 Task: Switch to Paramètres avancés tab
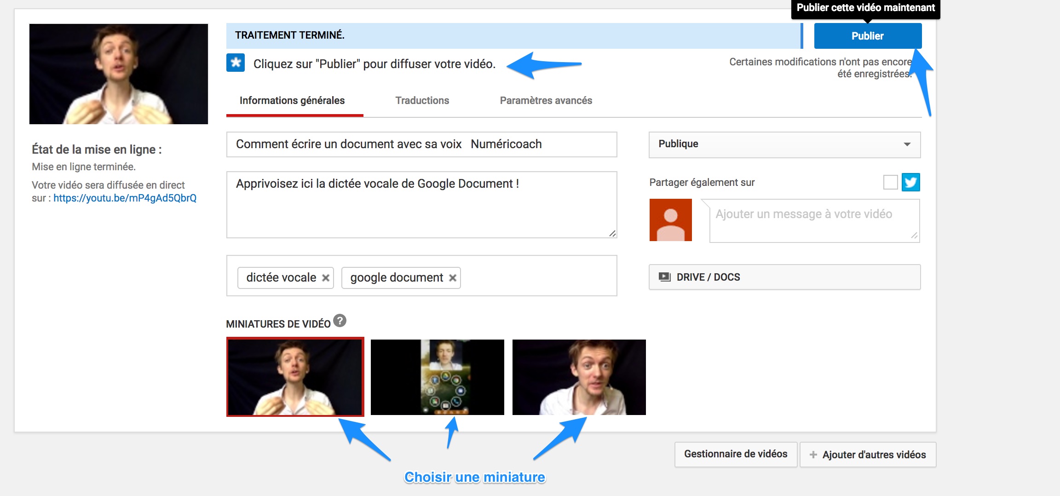point(546,100)
